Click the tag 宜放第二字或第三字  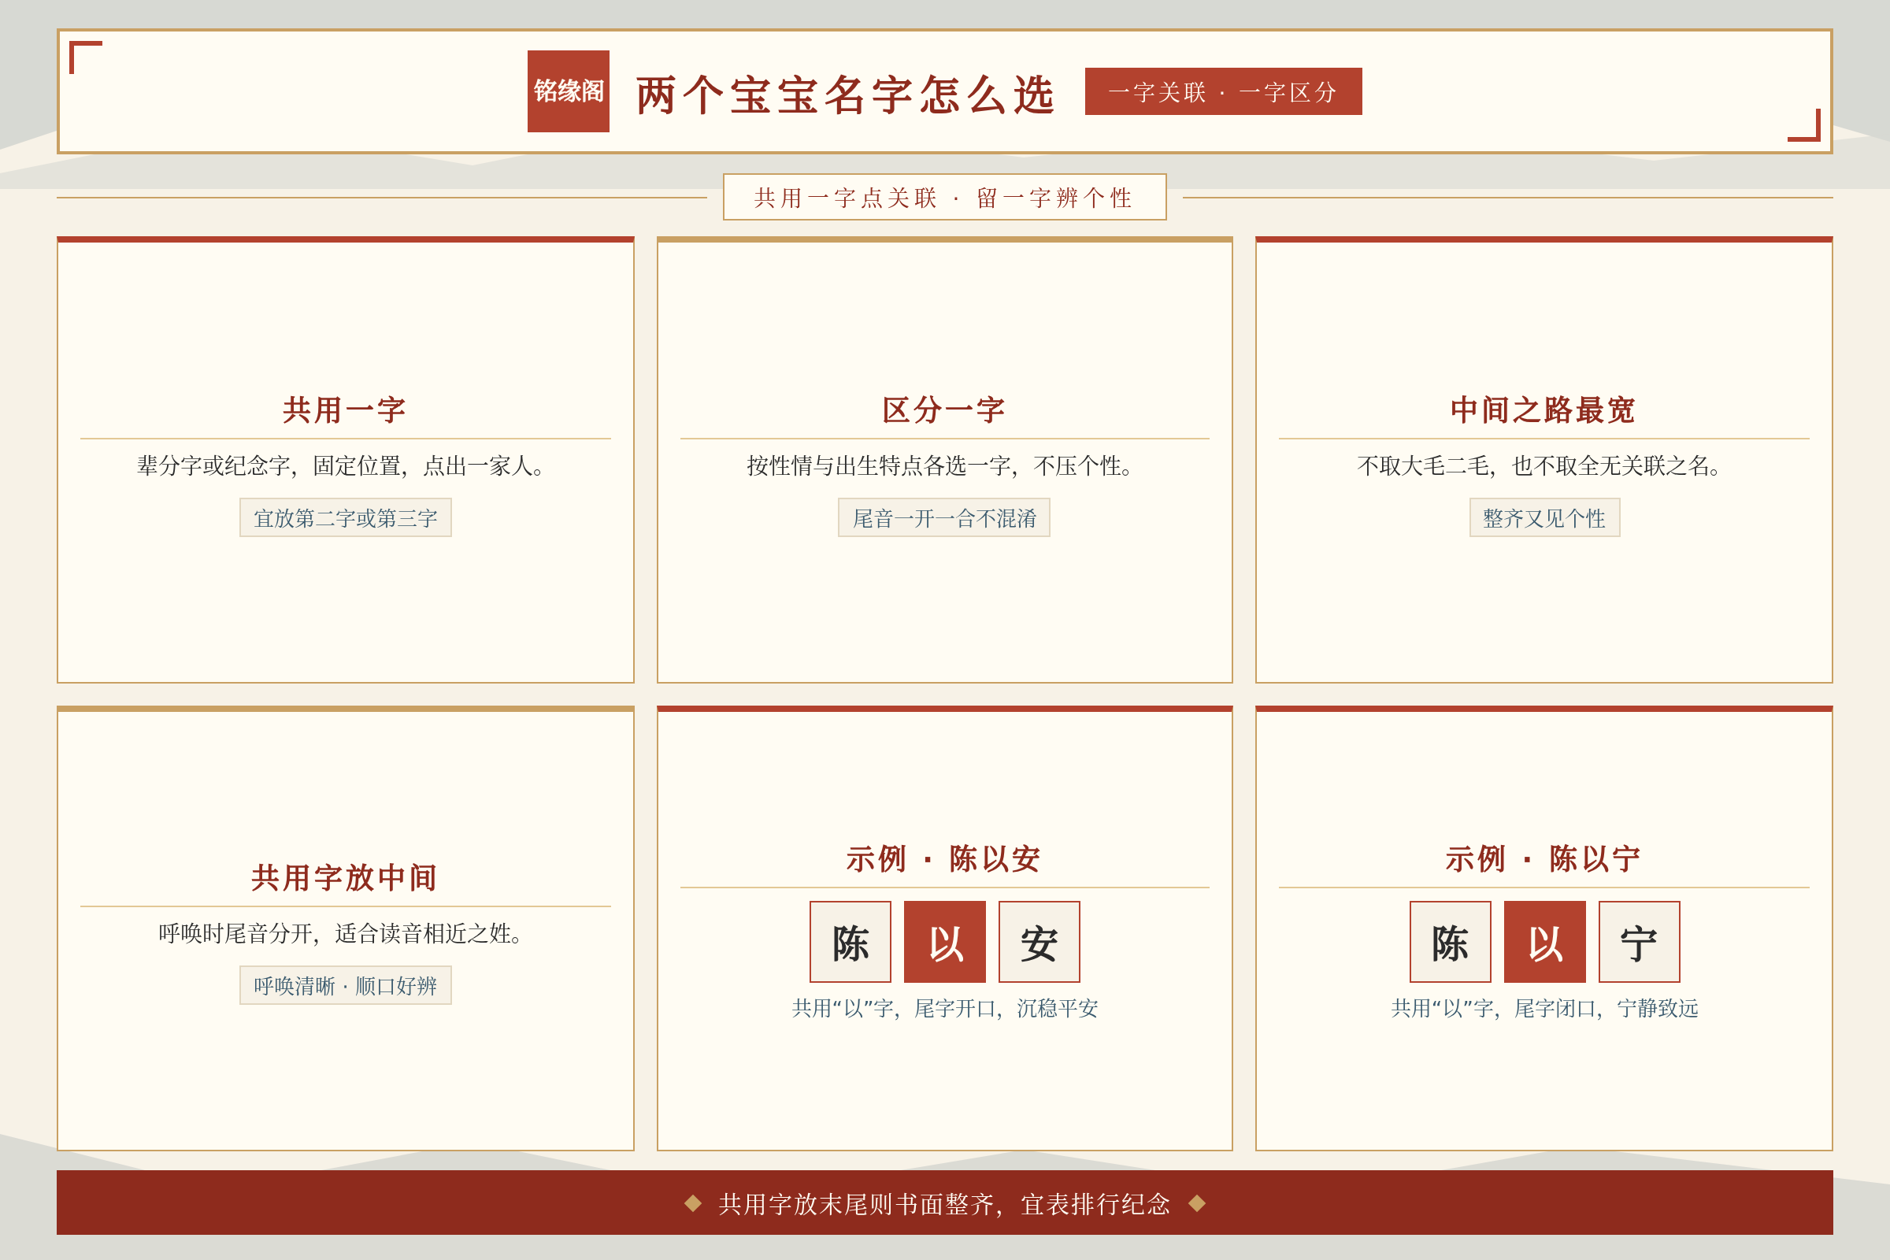pos(346,517)
